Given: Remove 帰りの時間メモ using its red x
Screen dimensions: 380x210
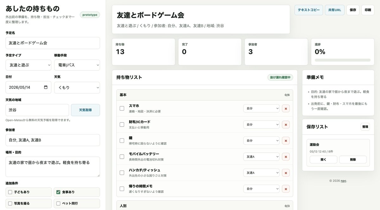Looking at the screenshot, I should coord(286,189).
